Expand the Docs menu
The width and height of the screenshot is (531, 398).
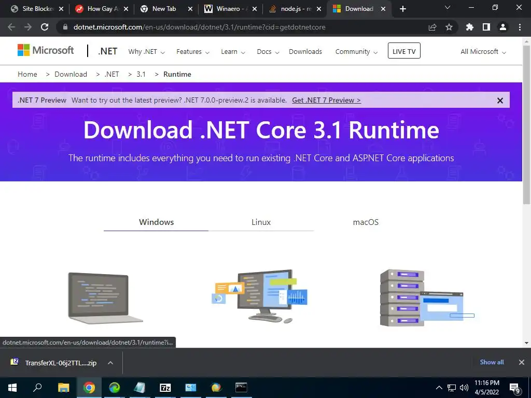click(x=268, y=52)
